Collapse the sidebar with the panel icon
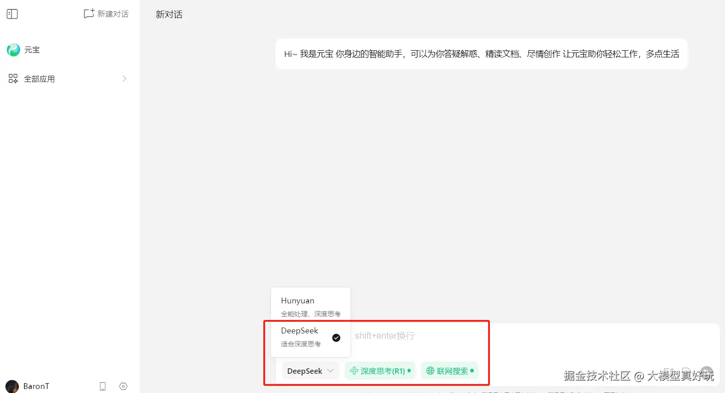 coord(12,14)
